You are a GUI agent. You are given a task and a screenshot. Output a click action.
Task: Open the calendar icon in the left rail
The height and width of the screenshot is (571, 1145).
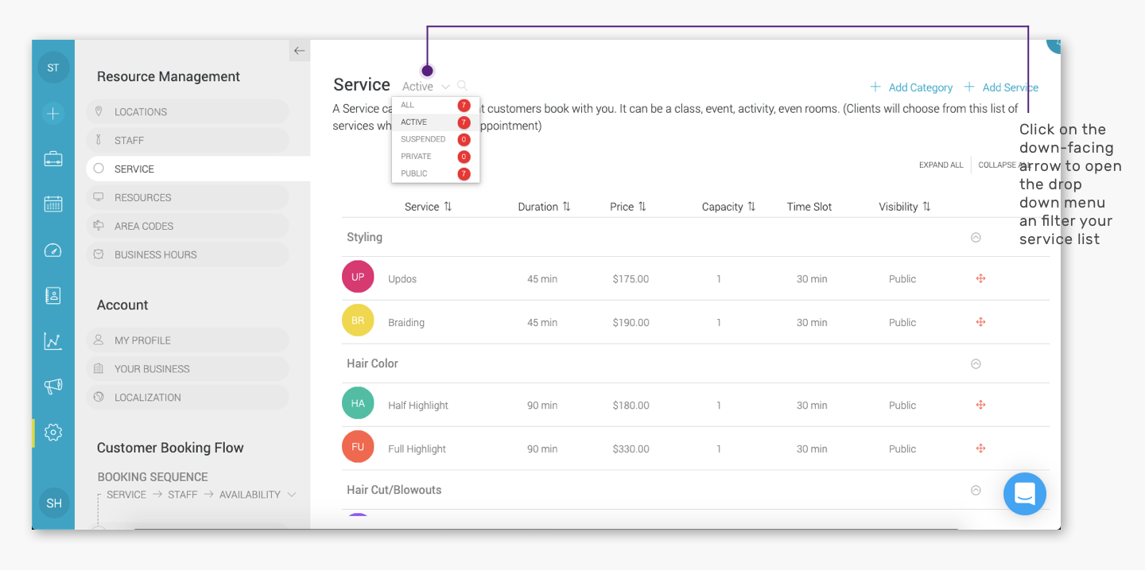pos(53,204)
